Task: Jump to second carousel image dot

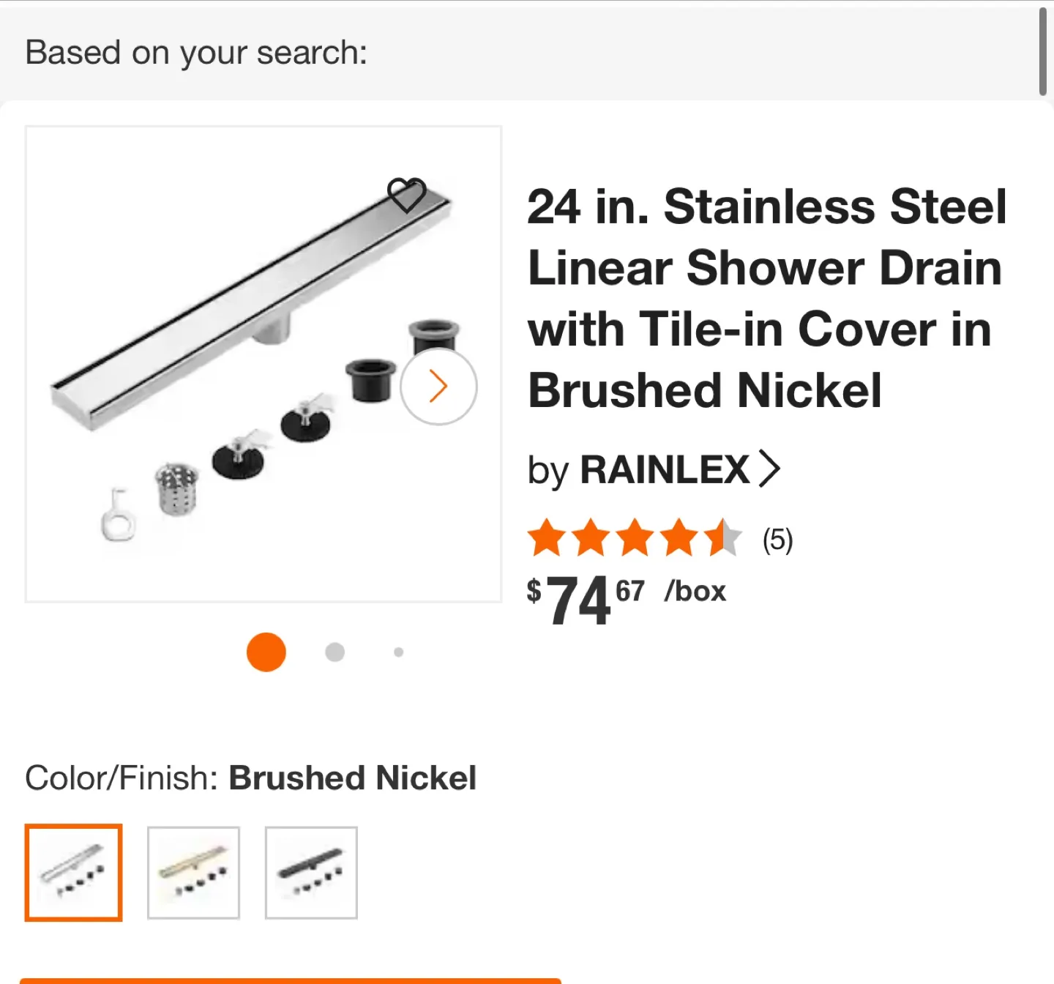Action: [334, 652]
